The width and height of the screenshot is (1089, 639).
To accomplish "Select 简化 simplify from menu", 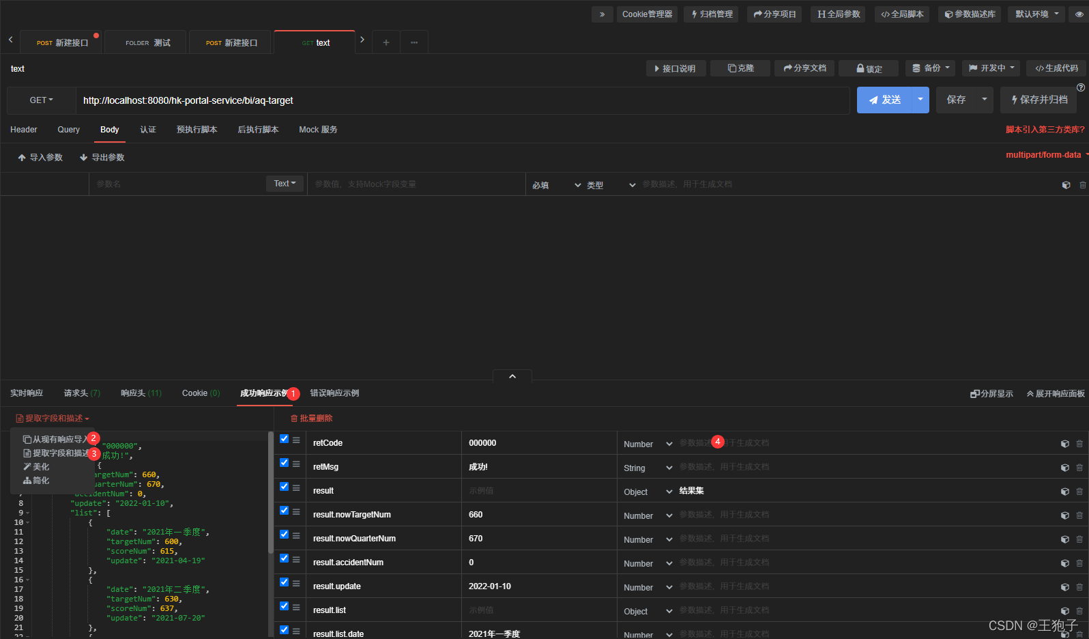I will (36, 481).
